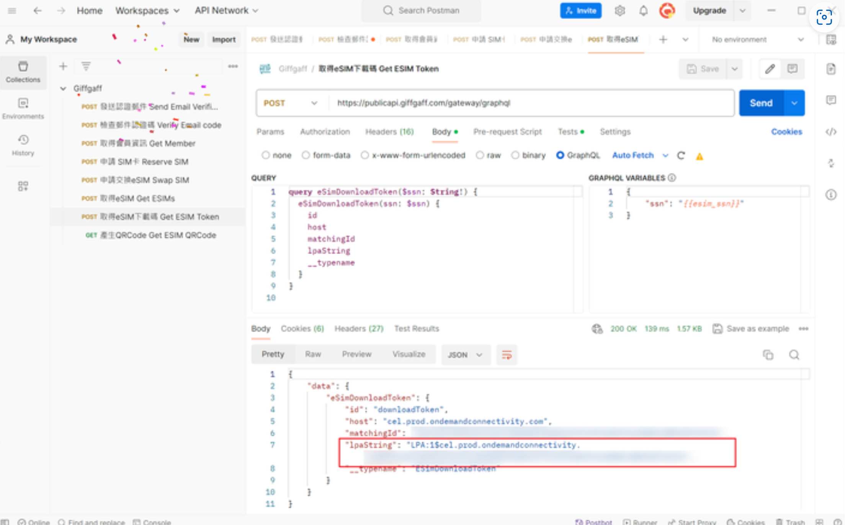Screen dimensions: 845x525
Task: Open the notifications bell
Action: 643,11
